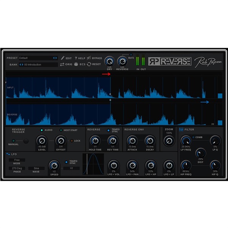Click the ATTACK envelope knob

coord(132,141)
